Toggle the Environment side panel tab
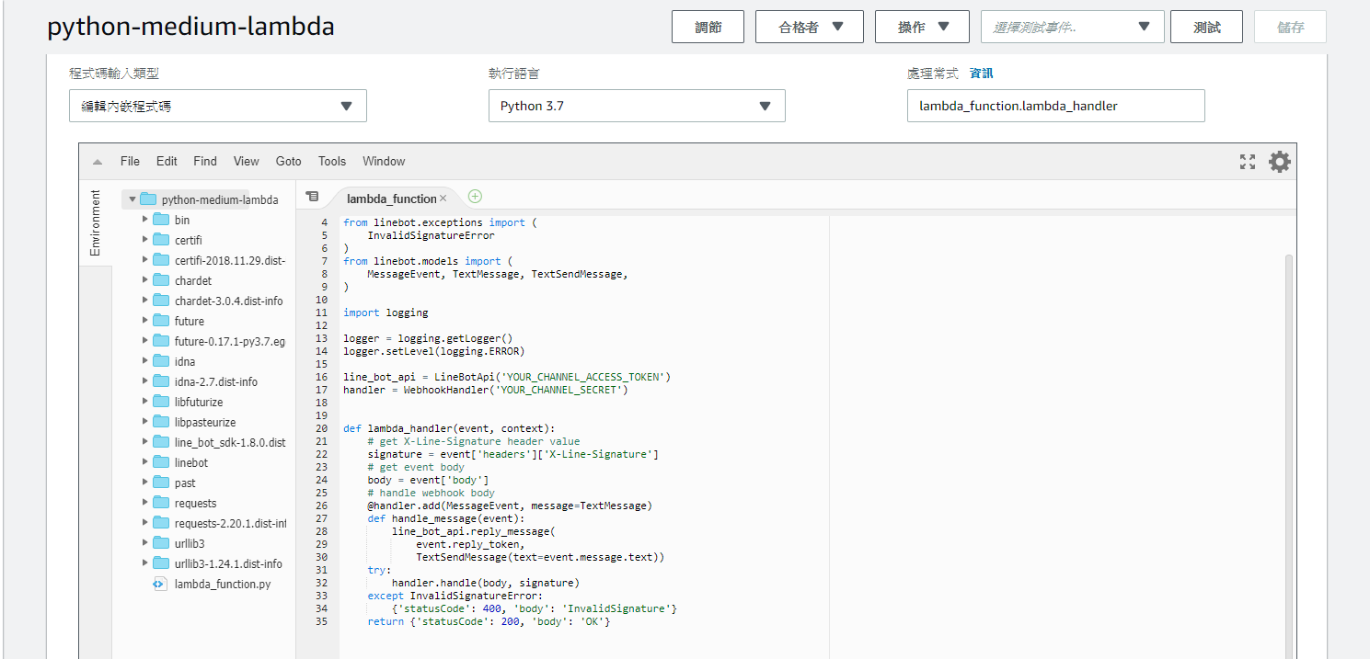The image size is (1370, 659). (95, 223)
